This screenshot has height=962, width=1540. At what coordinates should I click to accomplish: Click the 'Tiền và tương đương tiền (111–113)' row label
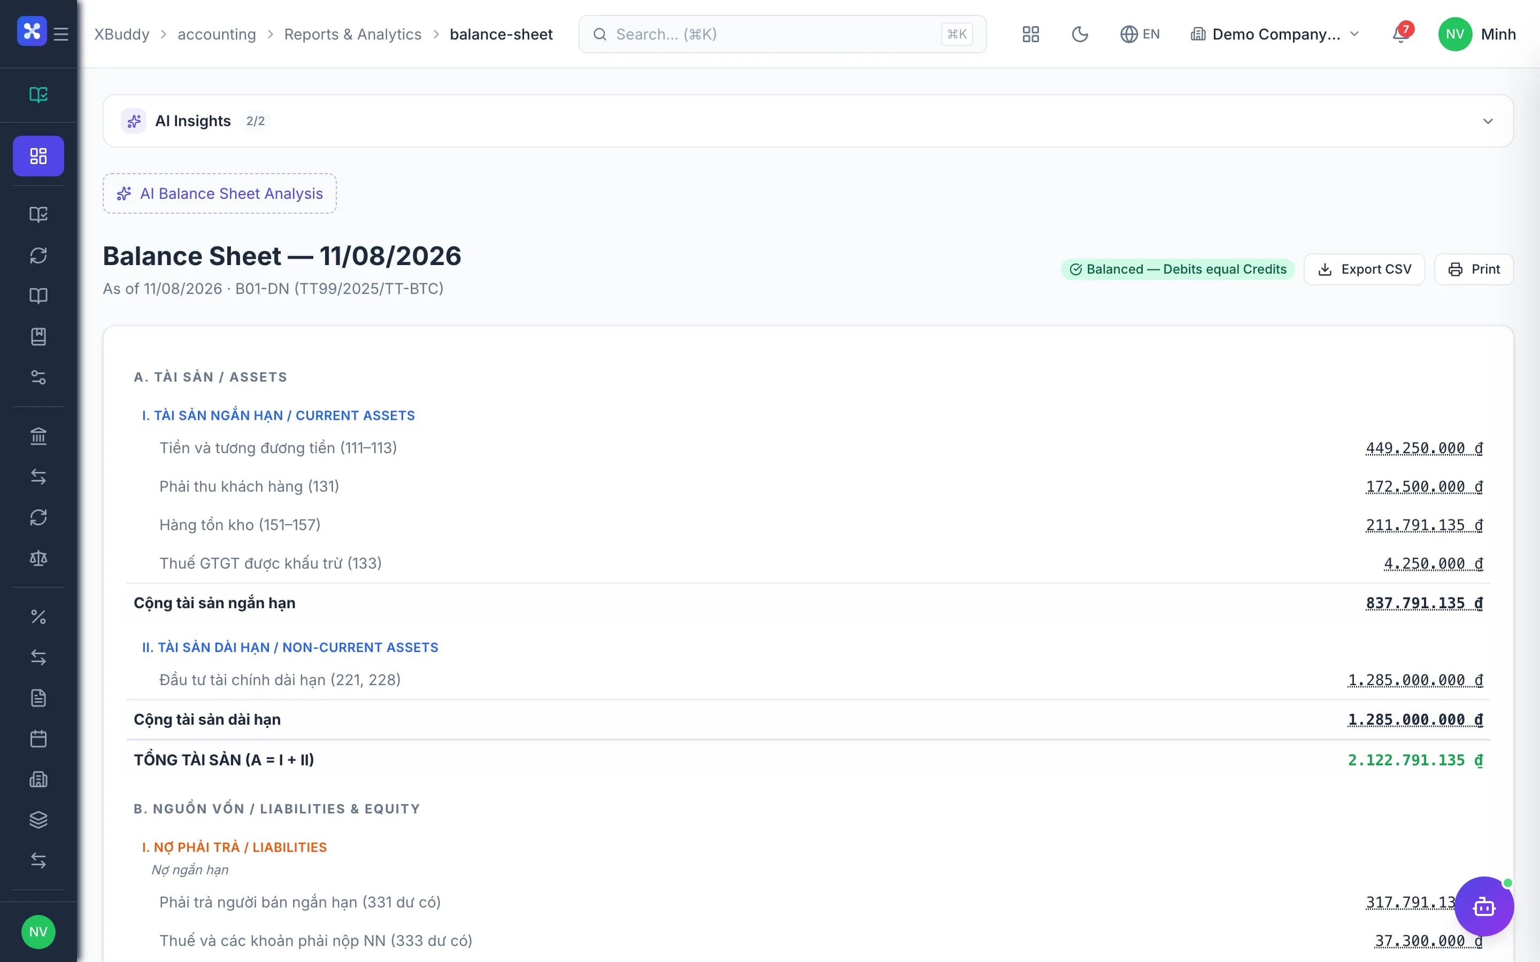[278, 448]
